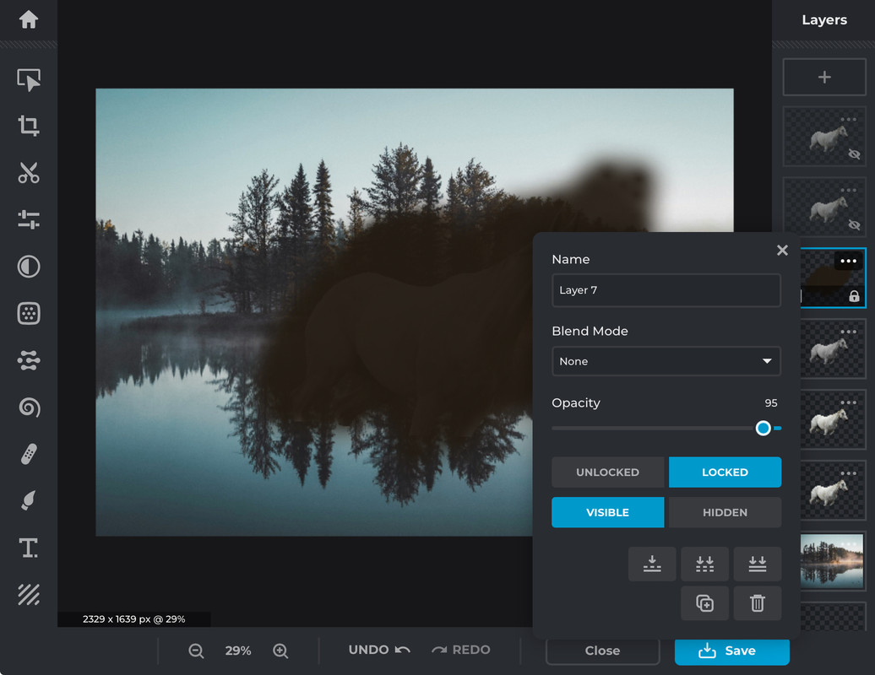
Task: Show the topmost hidden horse layer
Action: click(x=854, y=154)
